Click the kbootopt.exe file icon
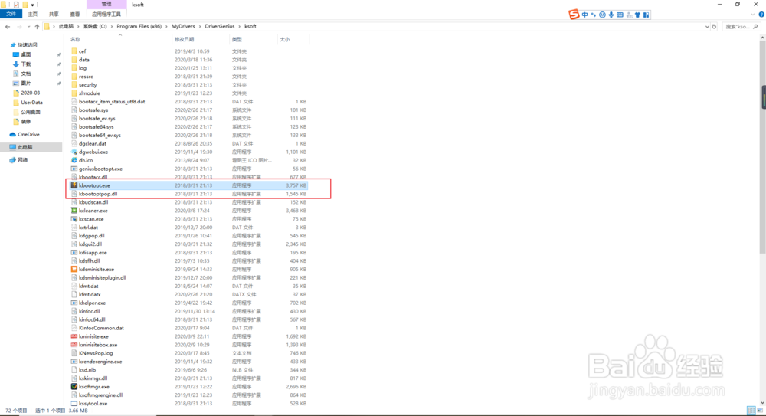The width and height of the screenshot is (766, 416). tap(74, 185)
